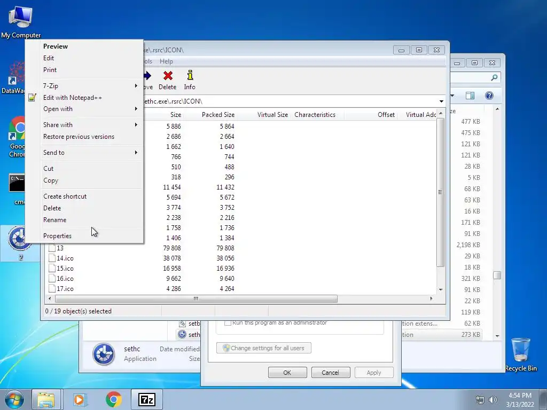The image size is (547, 410).
Task: Open the Recycle Bin desktop icon
Action: pyautogui.click(x=521, y=354)
